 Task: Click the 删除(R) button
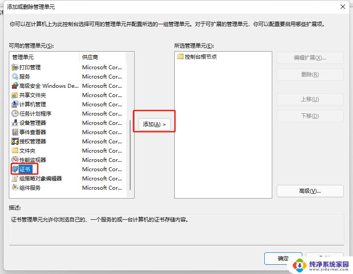coord(310,74)
